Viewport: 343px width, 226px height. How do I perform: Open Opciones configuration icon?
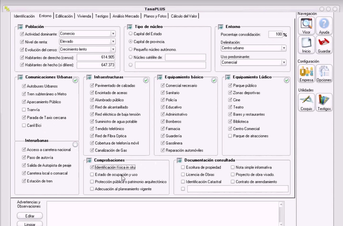324,73
